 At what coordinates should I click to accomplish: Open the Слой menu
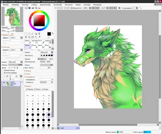click(34, 5)
